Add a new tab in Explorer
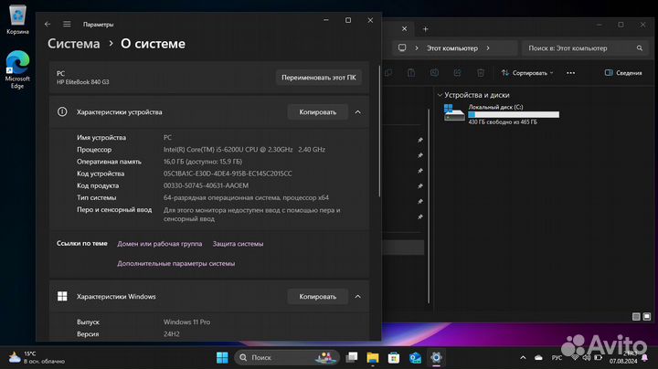The image size is (658, 369). tap(426, 29)
